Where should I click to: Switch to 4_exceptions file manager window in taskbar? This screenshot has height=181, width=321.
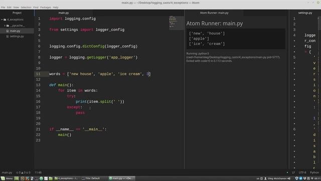pos(66,178)
